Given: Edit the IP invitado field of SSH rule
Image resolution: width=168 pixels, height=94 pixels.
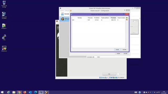Looking at the screenshot, I should click(x=113, y=20).
